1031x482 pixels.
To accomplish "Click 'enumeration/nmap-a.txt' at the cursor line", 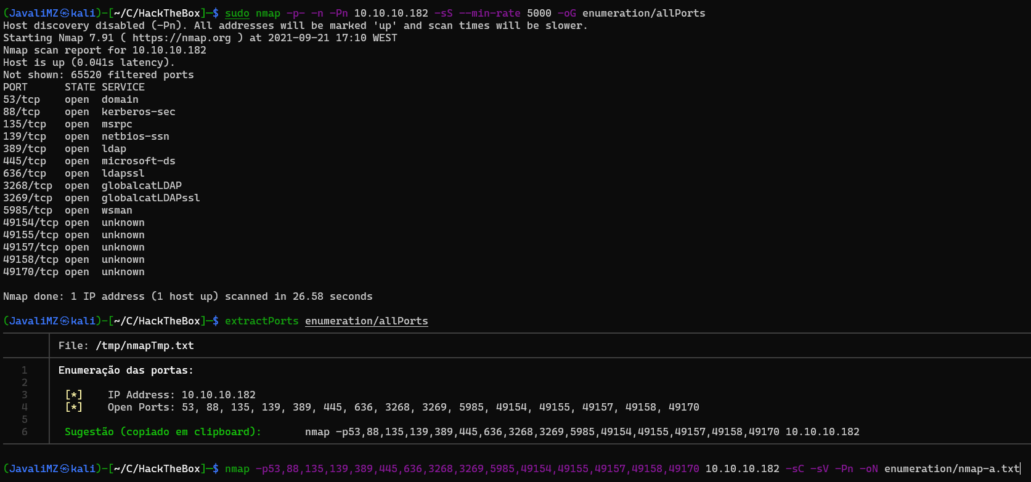I will click(x=952, y=469).
